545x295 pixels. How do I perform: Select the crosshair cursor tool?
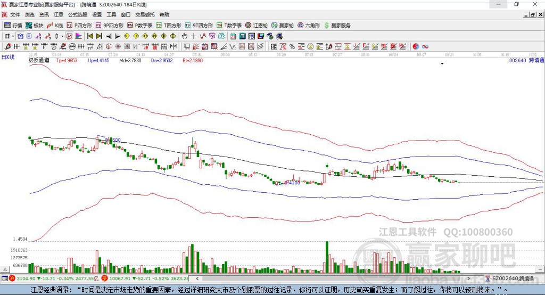coord(194,36)
